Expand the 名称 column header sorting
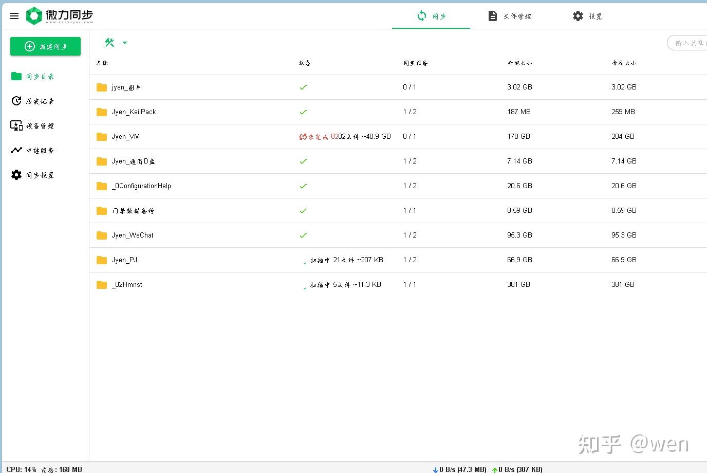This screenshot has height=473, width=707. coord(101,63)
